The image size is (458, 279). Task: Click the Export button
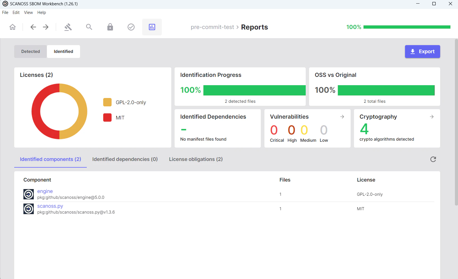coord(423,52)
